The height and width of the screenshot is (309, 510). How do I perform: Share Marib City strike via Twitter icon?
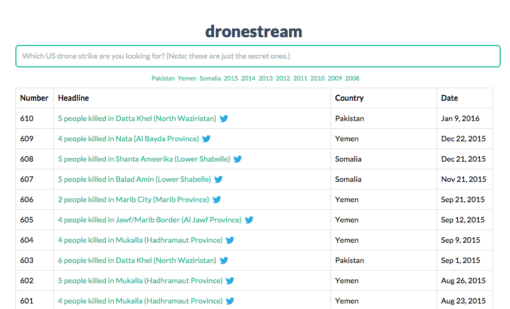[x=217, y=199]
